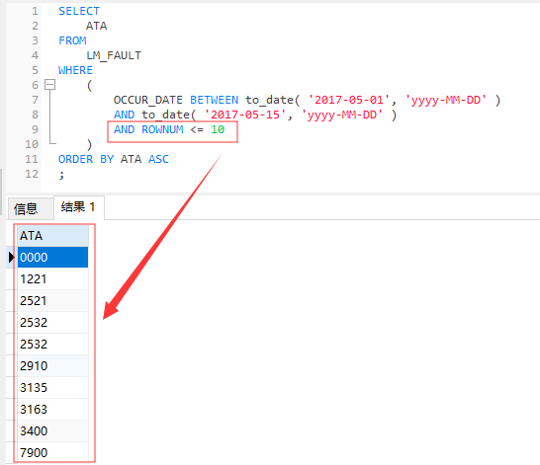Select the result cell 3163
Image resolution: width=540 pixels, height=465 pixels.
pos(52,409)
